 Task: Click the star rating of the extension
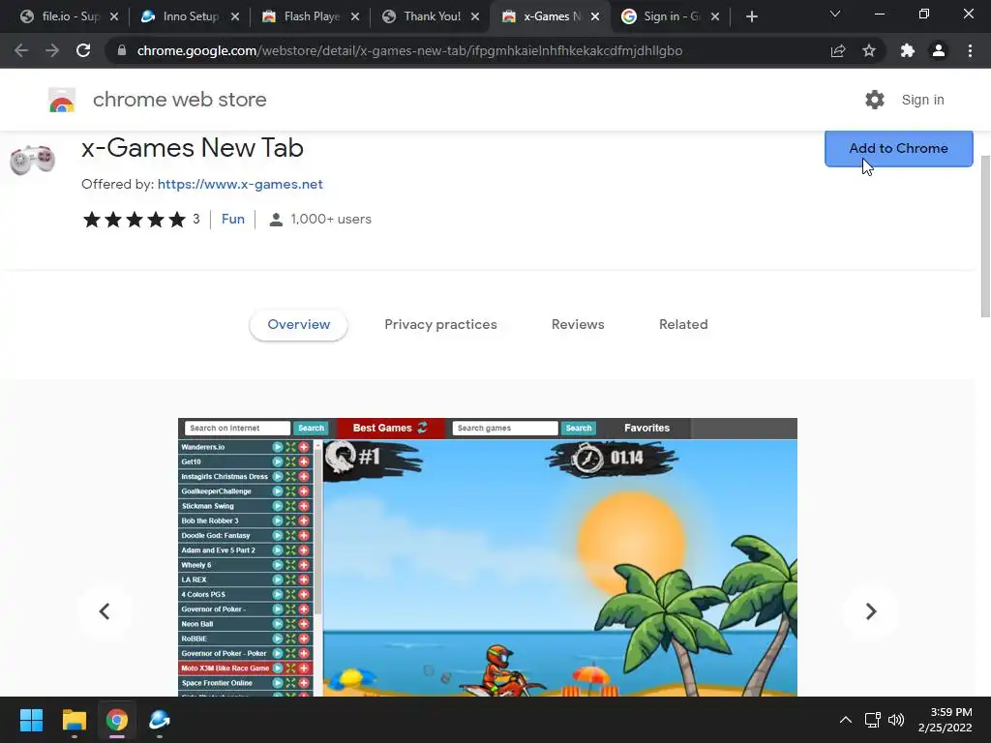point(134,220)
